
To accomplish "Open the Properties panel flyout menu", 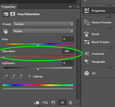I will click(77, 7).
